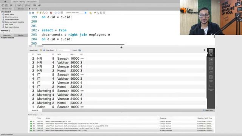242x136 pixels.
Task: Create new view icon
Action: [x=23, y=5]
